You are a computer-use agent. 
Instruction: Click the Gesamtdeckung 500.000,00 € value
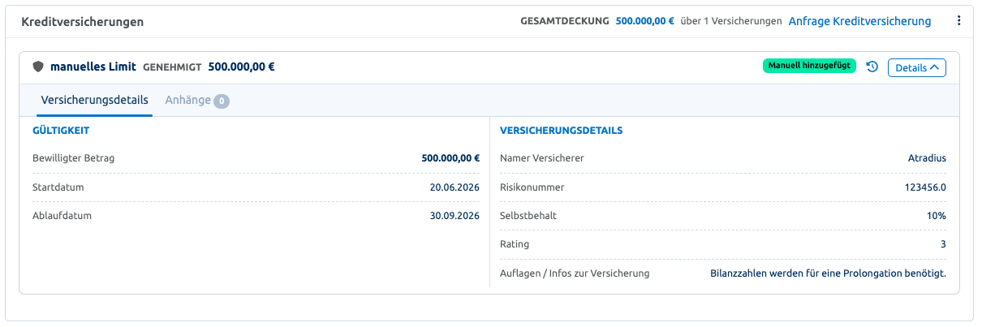pyautogui.click(x=645, y=21)
